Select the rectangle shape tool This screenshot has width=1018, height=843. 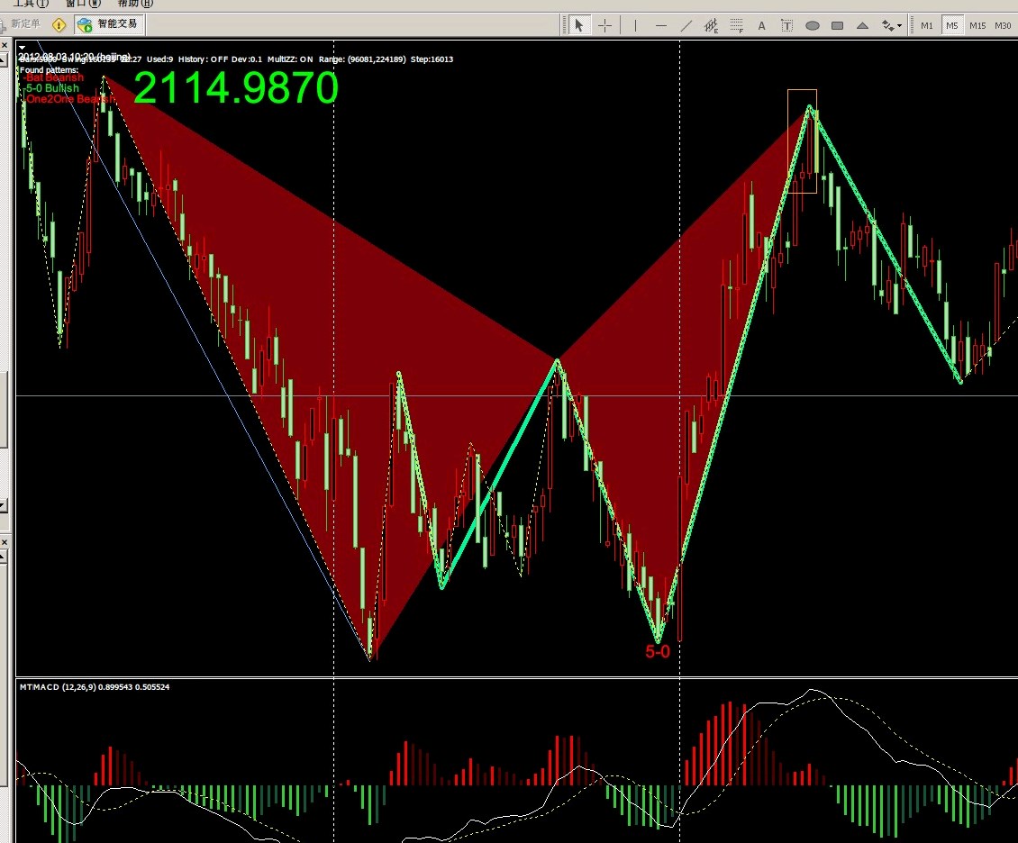[x=837, y=25]
